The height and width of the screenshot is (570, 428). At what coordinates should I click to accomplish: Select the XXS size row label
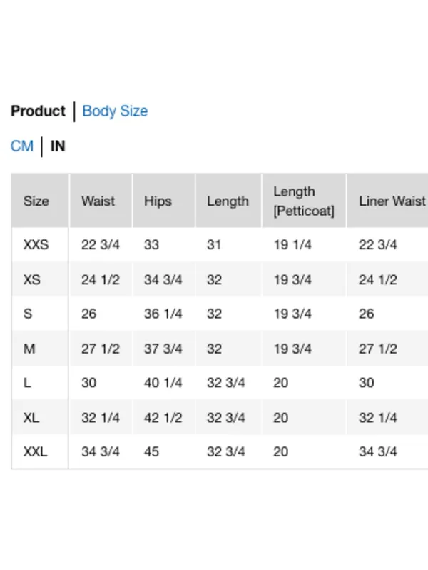[36, 245]
